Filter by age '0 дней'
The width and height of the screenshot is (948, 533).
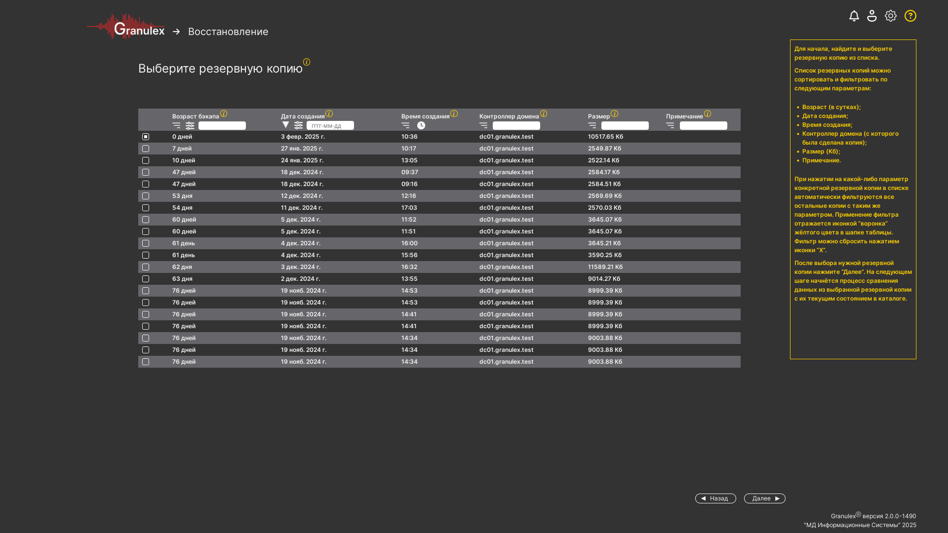182,137
